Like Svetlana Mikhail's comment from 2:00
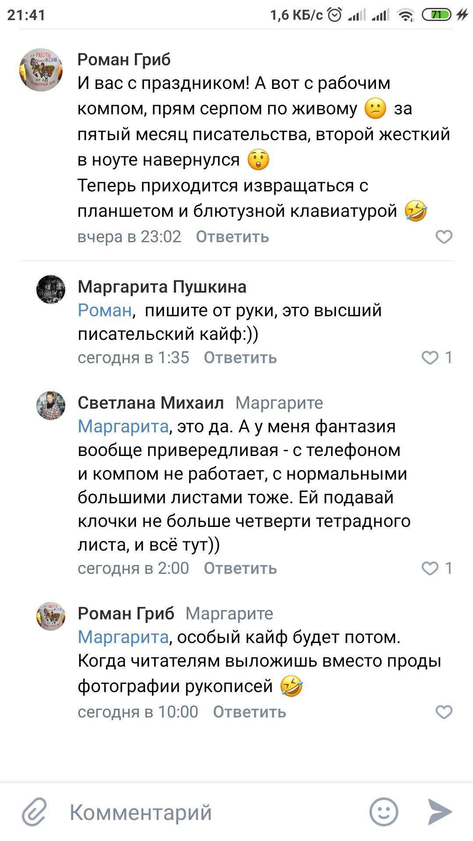 coord(430,568)
